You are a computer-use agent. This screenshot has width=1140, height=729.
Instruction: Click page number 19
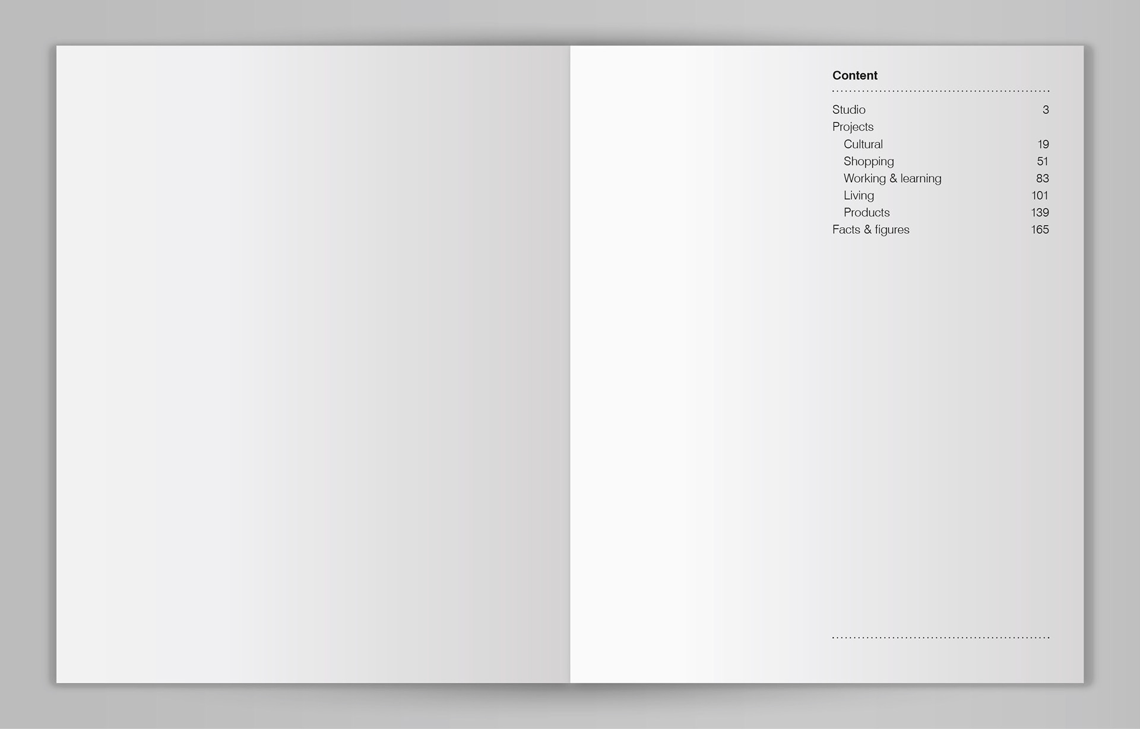coord(1043,144)
